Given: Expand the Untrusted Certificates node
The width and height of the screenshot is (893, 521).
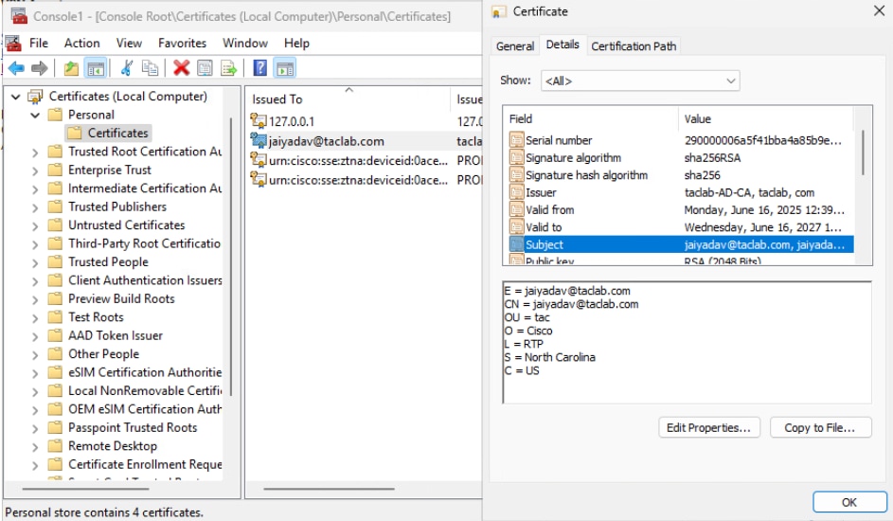Looking at the screenshot, I should (35, 226).
